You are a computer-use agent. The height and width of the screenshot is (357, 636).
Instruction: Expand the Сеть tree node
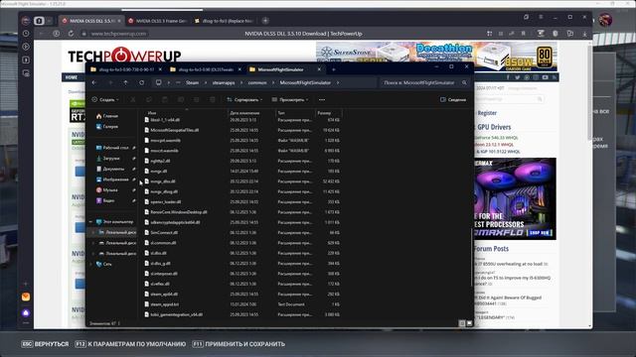pyautogui.click(x=90, y=264)
